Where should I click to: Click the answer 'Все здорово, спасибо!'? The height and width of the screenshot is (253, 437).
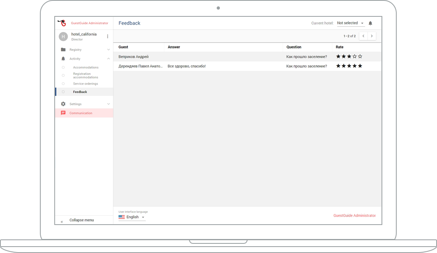pyautogui.click(x=187, y=66)
